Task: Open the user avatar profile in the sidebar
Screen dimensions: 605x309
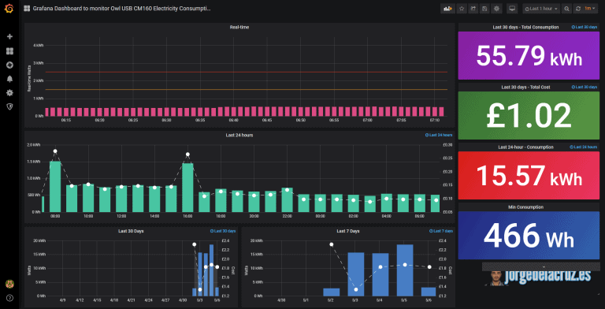Action: 9,284
